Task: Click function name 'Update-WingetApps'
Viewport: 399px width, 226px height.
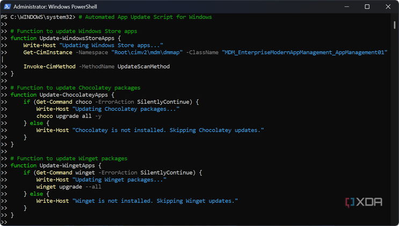Action: 67,165
